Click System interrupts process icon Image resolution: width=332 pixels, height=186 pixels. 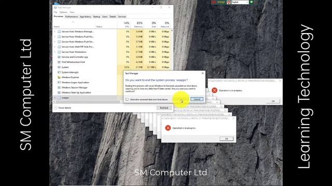click(59, 72)
